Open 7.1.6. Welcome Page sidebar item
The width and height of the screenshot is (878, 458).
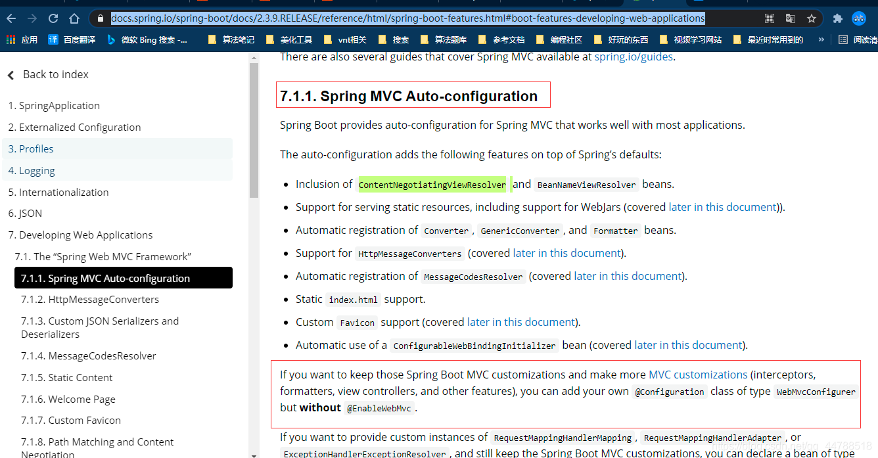pos(68,400)
